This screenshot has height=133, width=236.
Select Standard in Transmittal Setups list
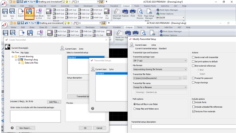(111, 74)
